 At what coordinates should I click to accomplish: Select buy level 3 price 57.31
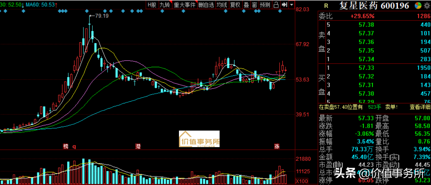pos(366,85)
